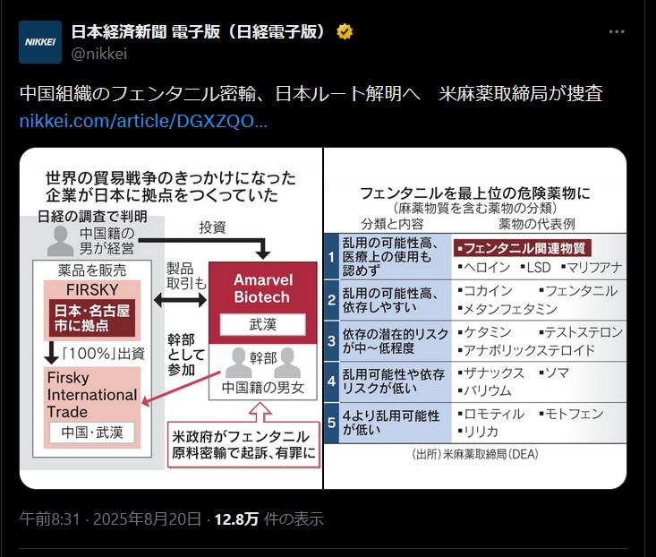
Task: Click the 12.8万 件の表示 view count
Action: pos(268,518)
